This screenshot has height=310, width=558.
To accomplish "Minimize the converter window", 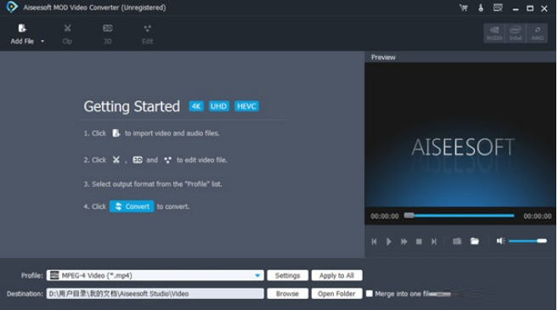I will pyautogui.click(x=516, y=8).
